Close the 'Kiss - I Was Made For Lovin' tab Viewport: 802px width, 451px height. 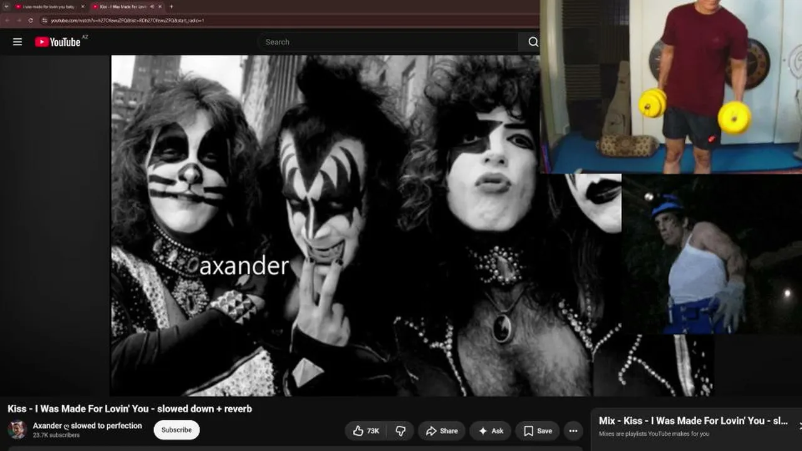pos(160,6)
